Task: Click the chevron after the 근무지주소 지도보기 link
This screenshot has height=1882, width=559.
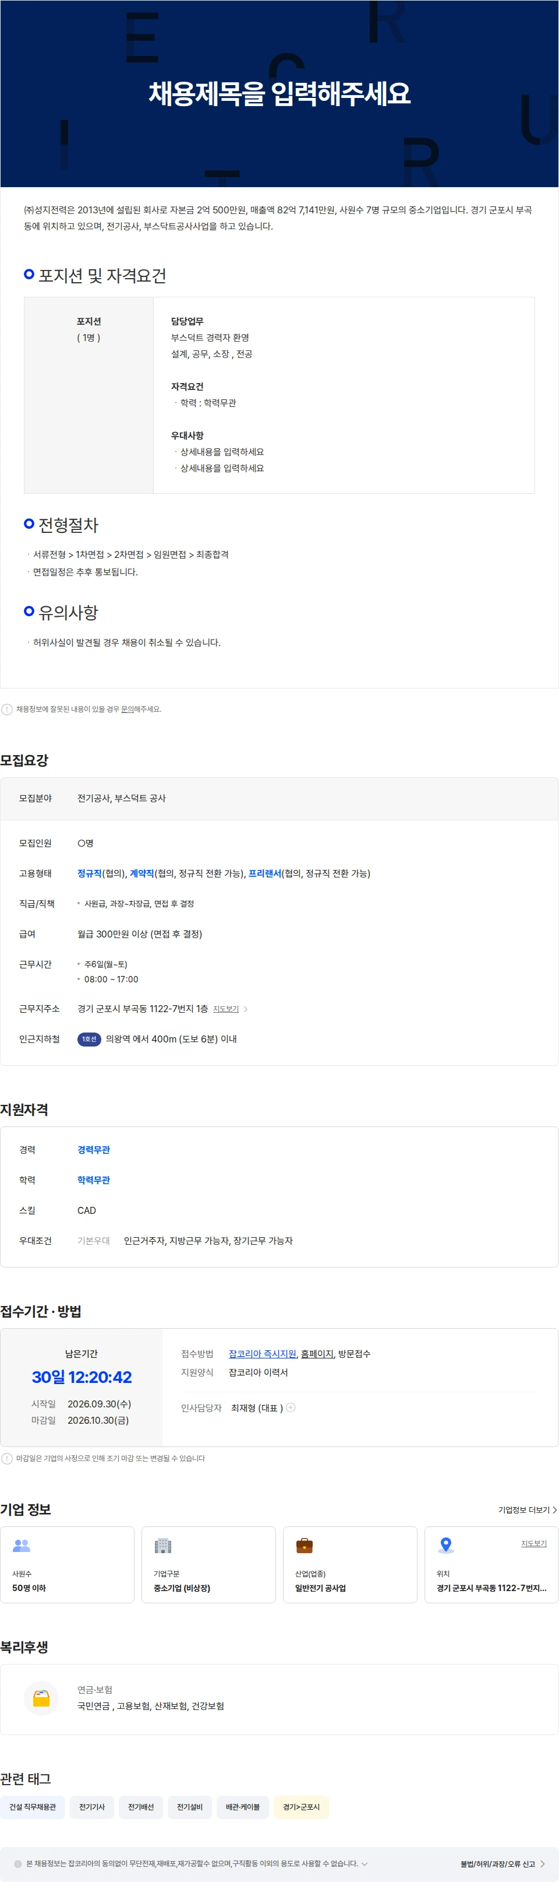Action: 245,1009
